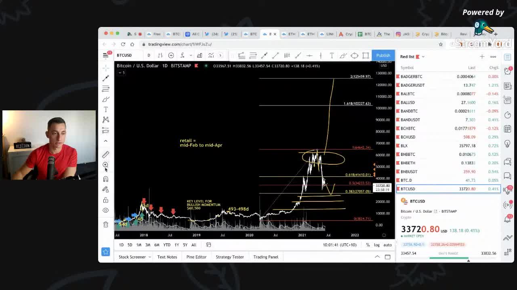Set chart range to 5D
This screenshot has width=517, height=290.
pos(130,245)
